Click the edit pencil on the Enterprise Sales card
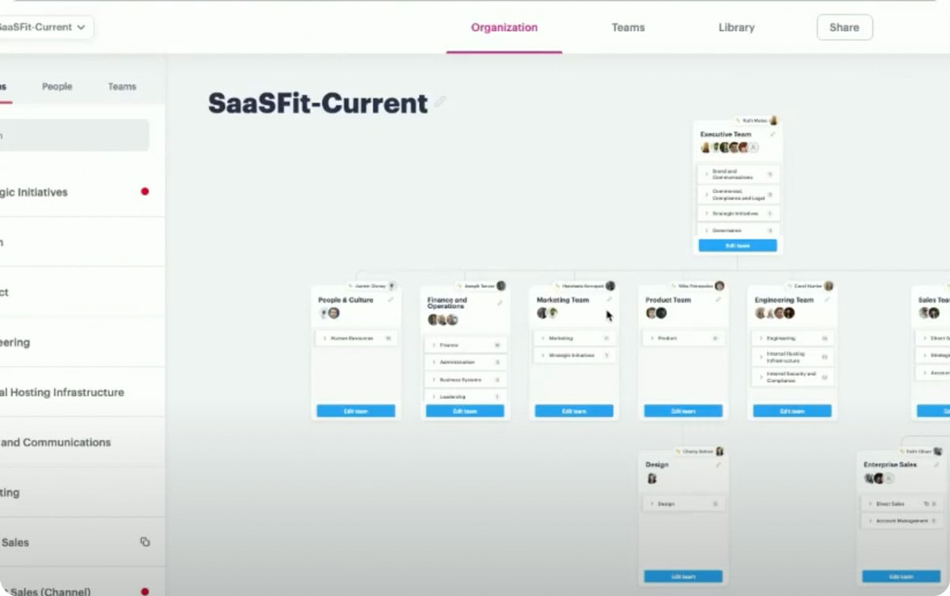The image size is (950, 596). (936, 465)
